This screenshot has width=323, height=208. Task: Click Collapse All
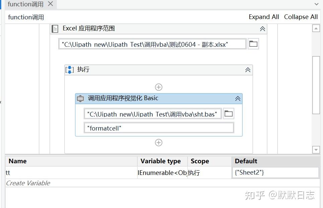coord(301,17)
